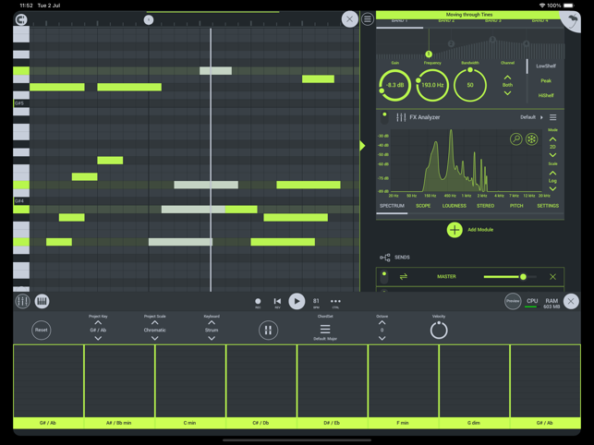Image resolution: width=594 pixels, height=445 pixels.
Task: Increase Octave with up arrow
Action: [x=382, y=323]
